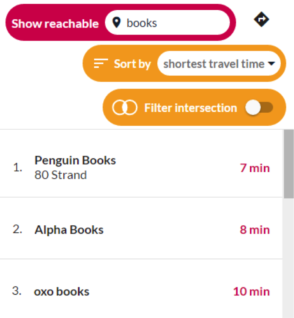Click the 80 Strand address text
The height and width of the screenshot is (318, 294).
click(61, 175)
